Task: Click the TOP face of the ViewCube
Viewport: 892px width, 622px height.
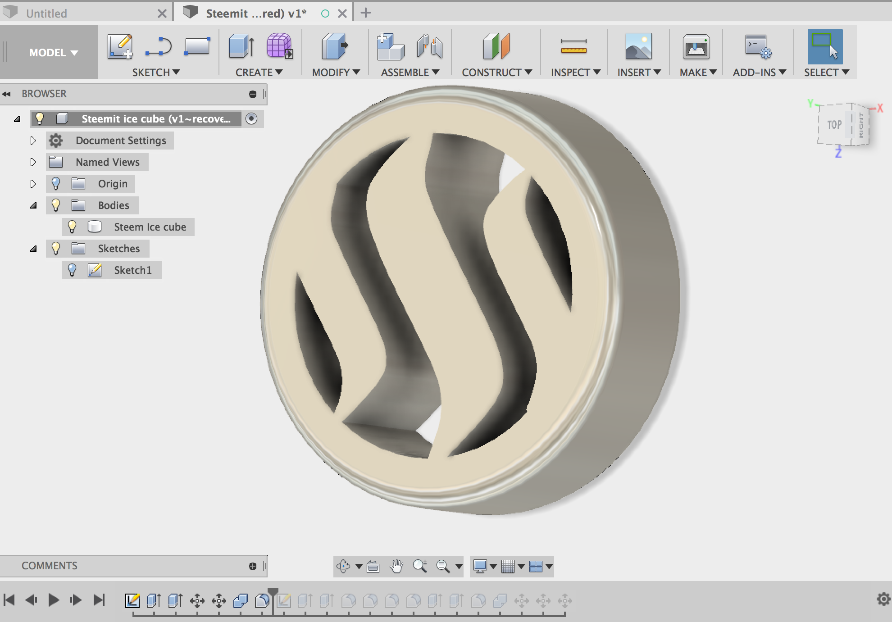Action: 834,124
